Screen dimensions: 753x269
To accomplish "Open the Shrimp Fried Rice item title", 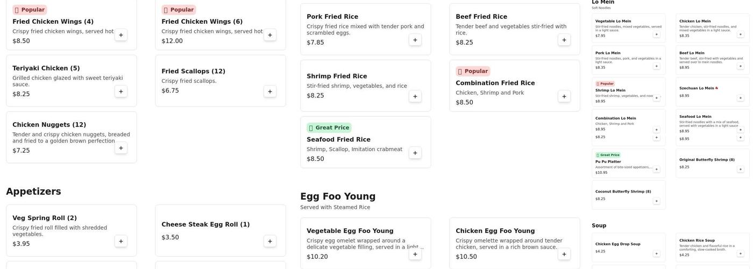I will (x=337, y=76).
